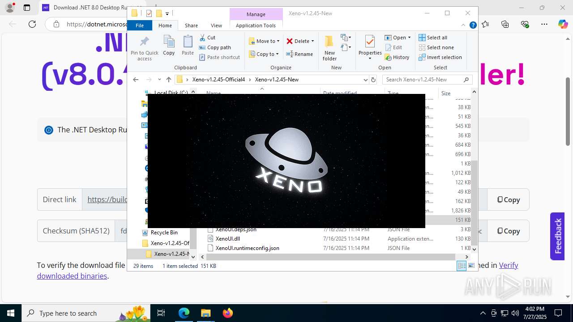Open Edge Copilot icon

563,24
